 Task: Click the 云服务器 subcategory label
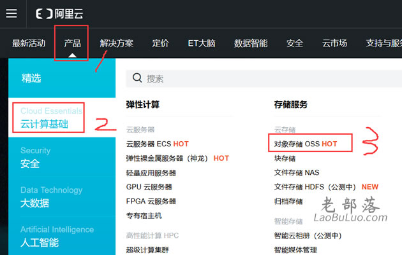(140, 130)
